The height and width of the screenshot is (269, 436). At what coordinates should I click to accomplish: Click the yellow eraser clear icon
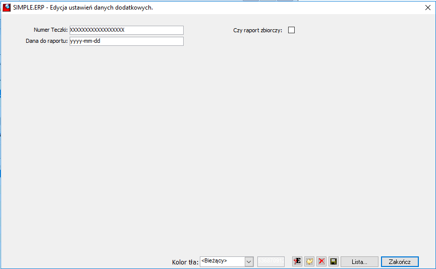point(309,261)
